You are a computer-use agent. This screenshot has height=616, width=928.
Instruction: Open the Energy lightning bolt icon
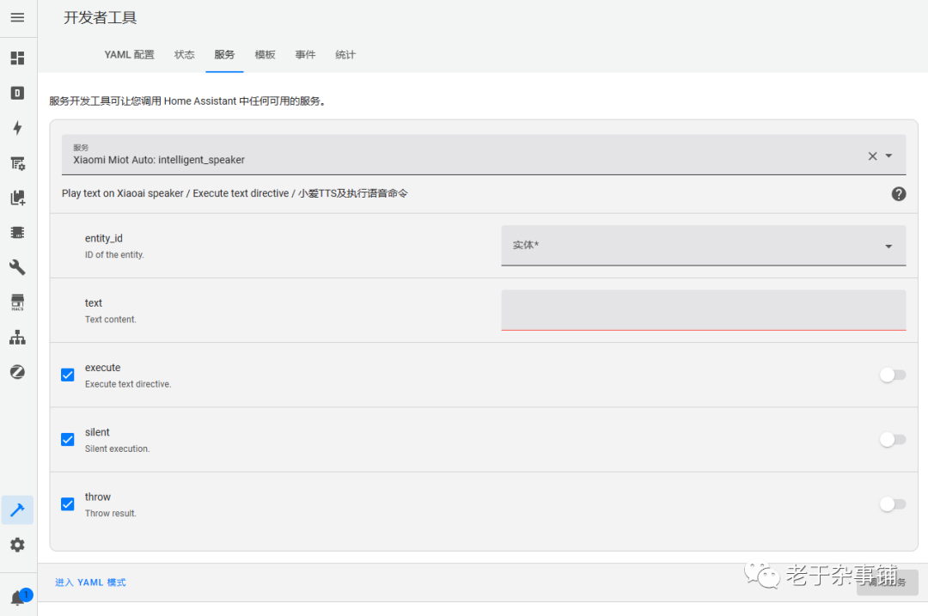tap(17, 128)
